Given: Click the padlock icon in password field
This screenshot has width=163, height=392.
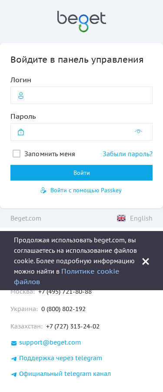Looking at the screenshot, I should click(21, 132).
